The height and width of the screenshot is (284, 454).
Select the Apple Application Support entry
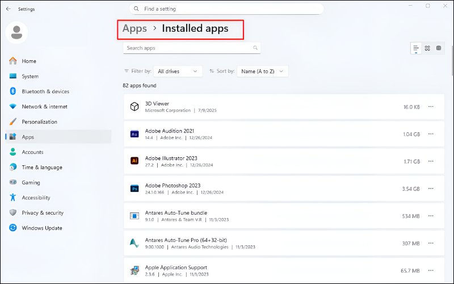[284, 270]
